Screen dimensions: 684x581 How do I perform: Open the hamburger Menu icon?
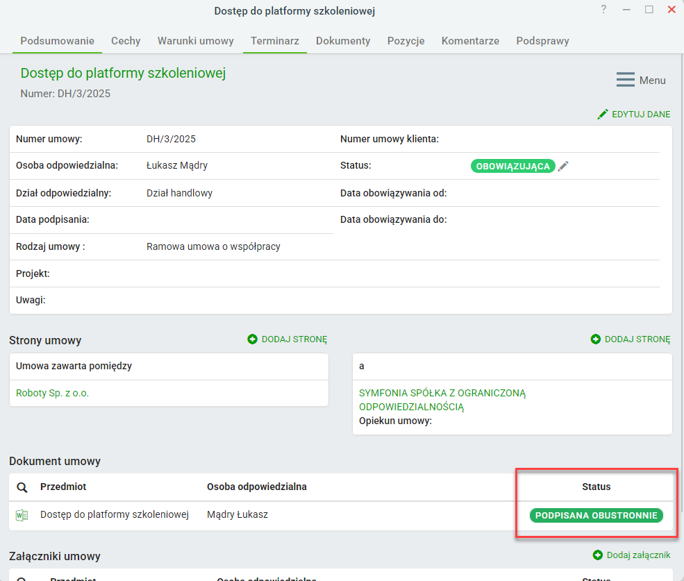[x=625, y=80]
